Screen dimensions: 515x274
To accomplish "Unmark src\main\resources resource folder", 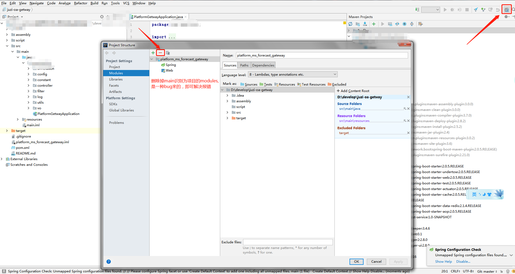I will point(408,121).
